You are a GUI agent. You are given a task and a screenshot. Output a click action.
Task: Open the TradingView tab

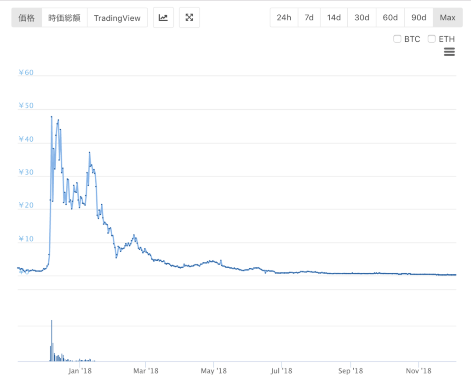117,17
